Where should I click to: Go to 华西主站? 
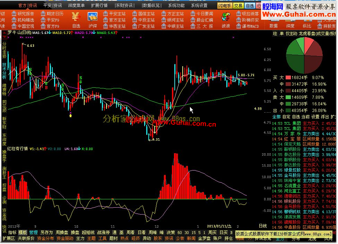point(114,26)
